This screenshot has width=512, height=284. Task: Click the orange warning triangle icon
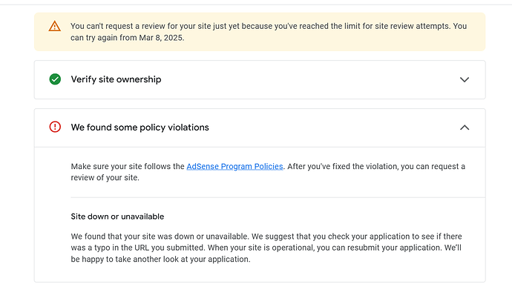(54, 26)
